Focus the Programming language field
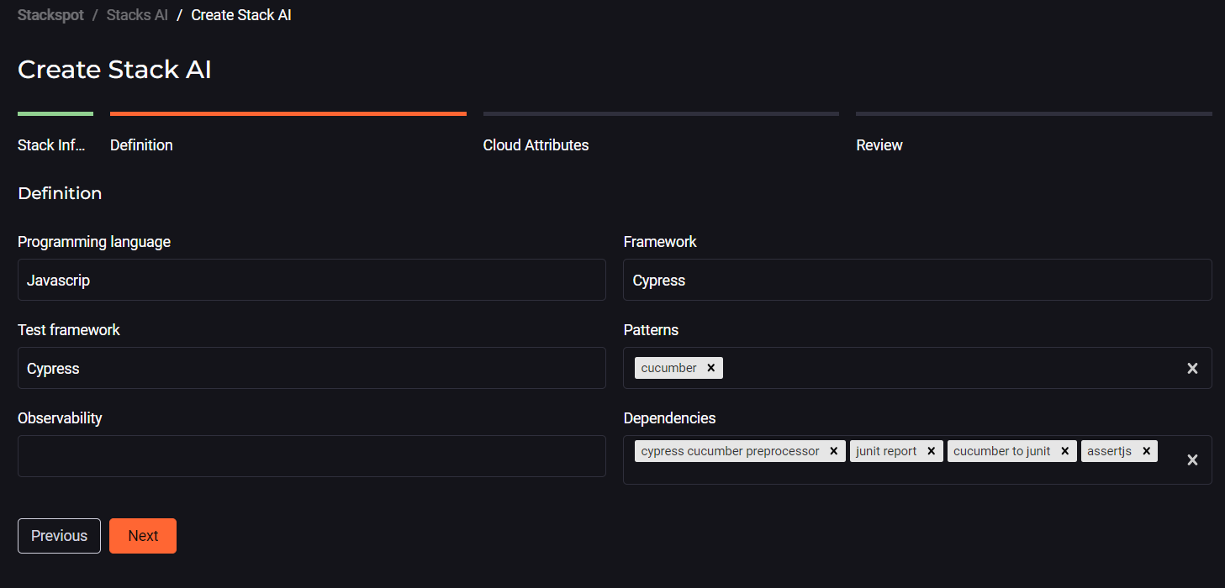This screenshot has height=588, width=1225. pyautogui.click(x=312, y=280)
